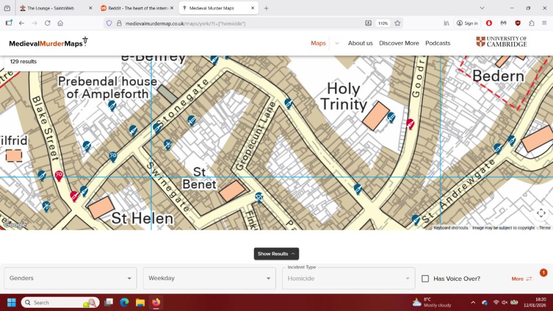Click the Show Results button
Viewport: 553px width, 311px height.
276,254
